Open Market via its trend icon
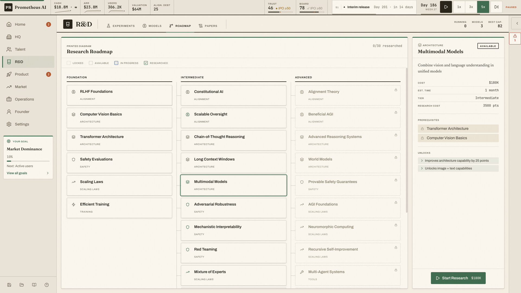 pos(9,87)
